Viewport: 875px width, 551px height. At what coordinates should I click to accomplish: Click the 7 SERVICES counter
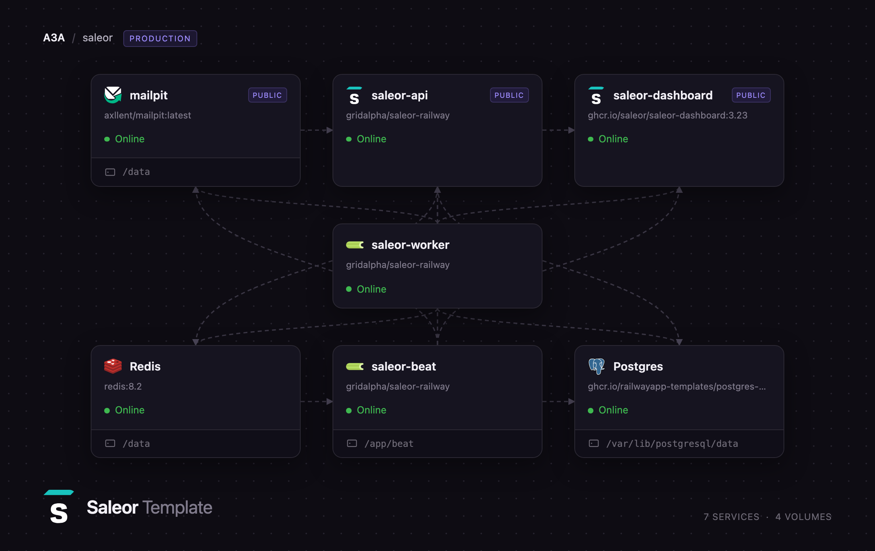coord(731,517)
